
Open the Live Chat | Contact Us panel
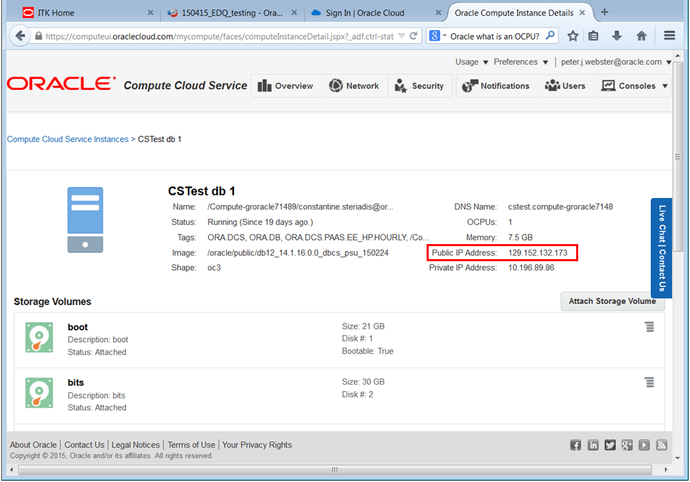tap(661, 248)
